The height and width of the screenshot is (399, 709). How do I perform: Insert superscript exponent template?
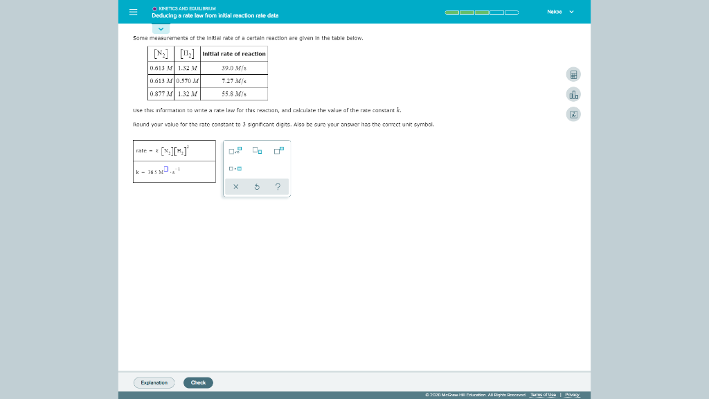pyautogui.click(x=278, y=150)
